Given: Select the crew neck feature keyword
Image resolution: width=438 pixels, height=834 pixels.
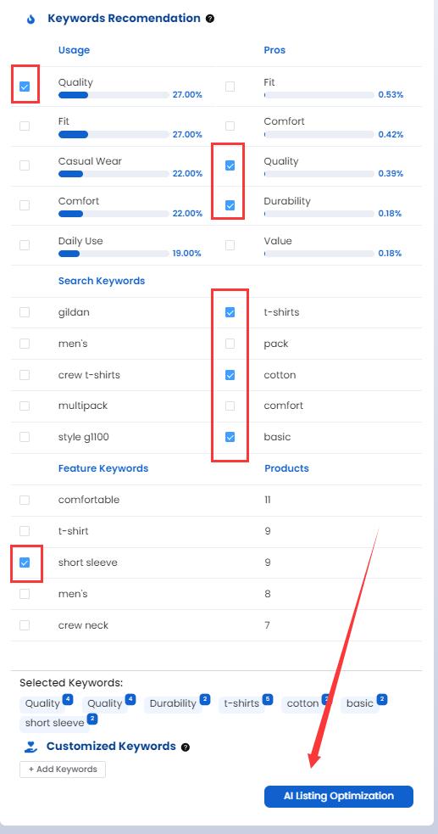Looking at the screenshot, I should pos(25,625).
